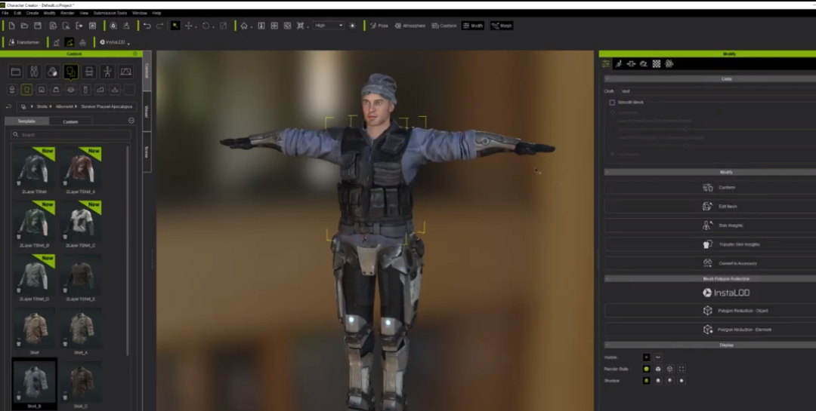Open the Render menu
Viewport: 816px width, 411px height.
coord(68,13)
